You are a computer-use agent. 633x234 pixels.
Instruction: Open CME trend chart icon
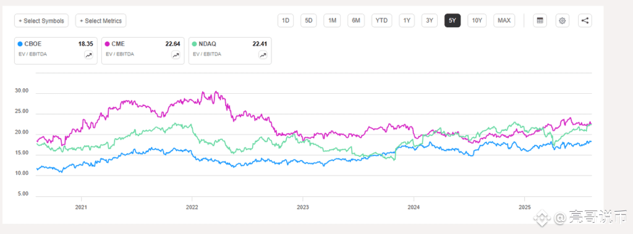coord(176,56)
